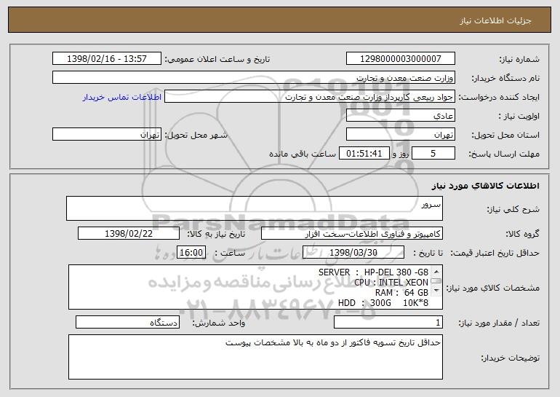Click the price validity date field 1398/03/30
560x397 pixels.
(x=353, y=252)
